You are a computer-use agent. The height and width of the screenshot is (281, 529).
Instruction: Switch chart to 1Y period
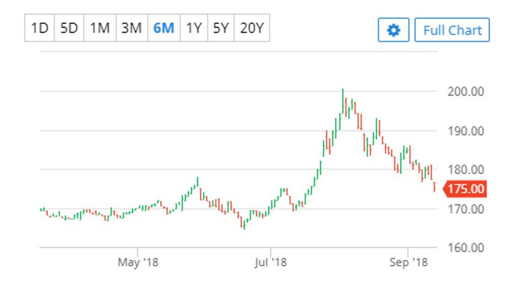pos(194,28)
